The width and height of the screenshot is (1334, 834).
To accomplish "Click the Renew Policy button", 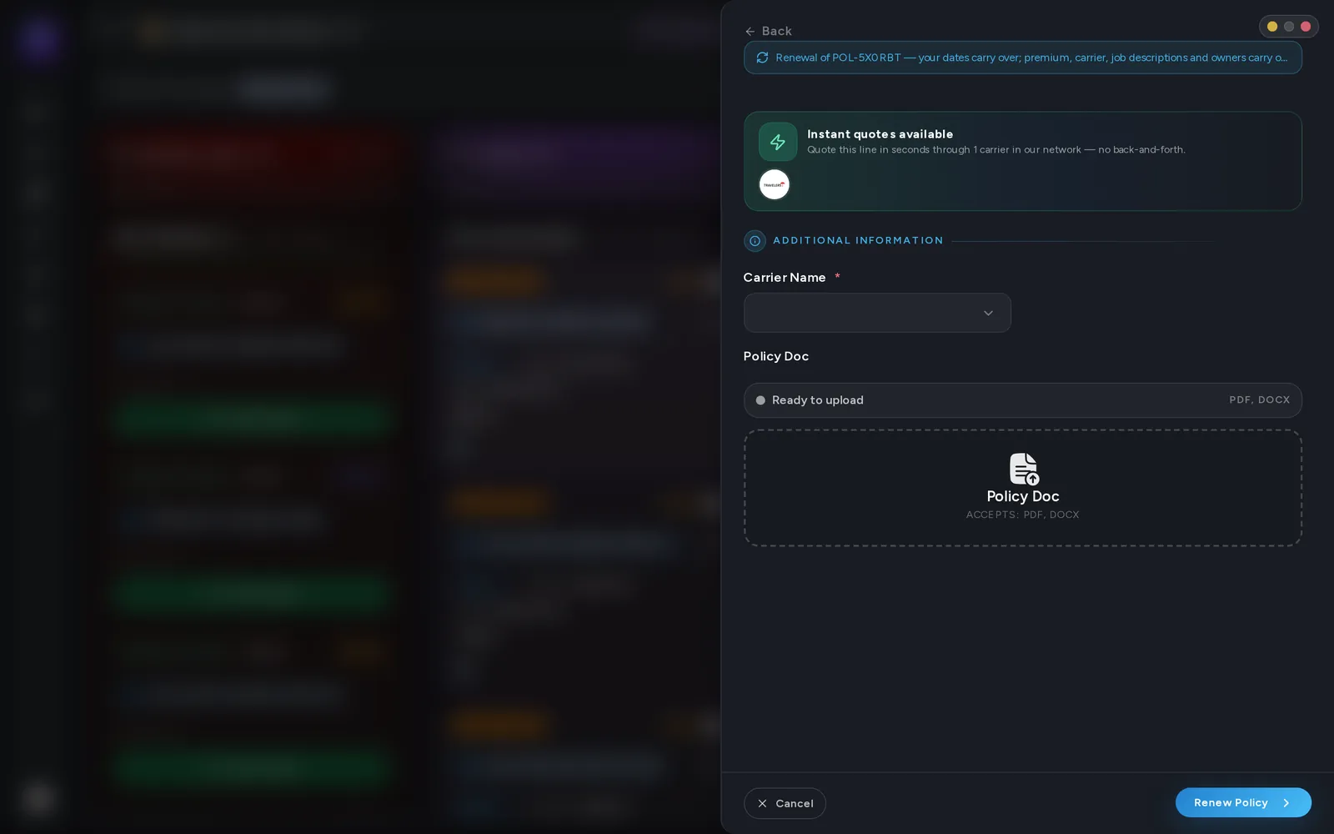I will (1243, 802).
